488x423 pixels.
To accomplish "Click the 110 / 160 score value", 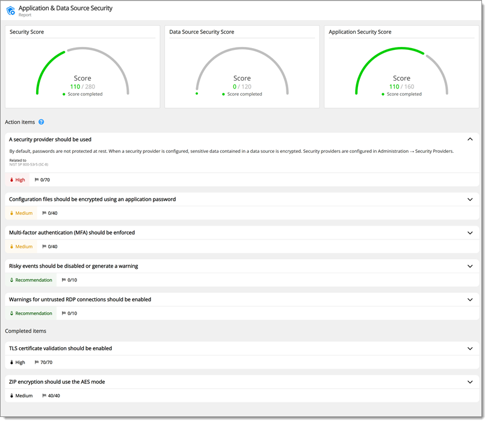I will point(401,87).
